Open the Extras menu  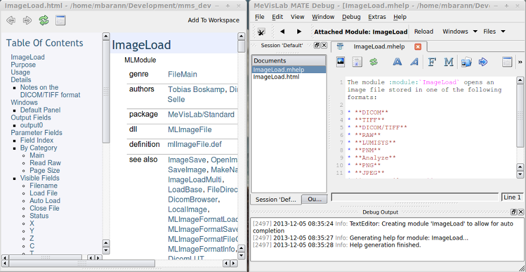tap(377, 17)
